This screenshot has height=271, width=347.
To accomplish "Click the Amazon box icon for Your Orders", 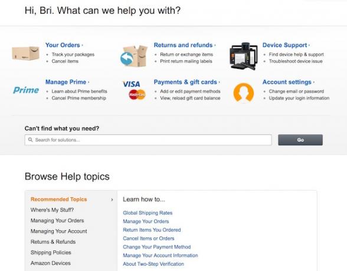I will (26, 54).
